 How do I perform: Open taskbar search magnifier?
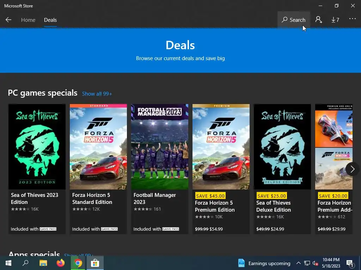(x=25, y=263)
